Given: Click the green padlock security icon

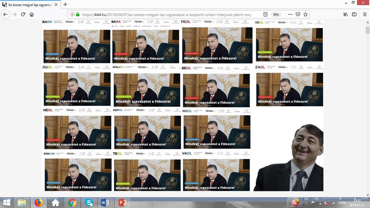Looking at the screenshot, I should click(78, 14).
